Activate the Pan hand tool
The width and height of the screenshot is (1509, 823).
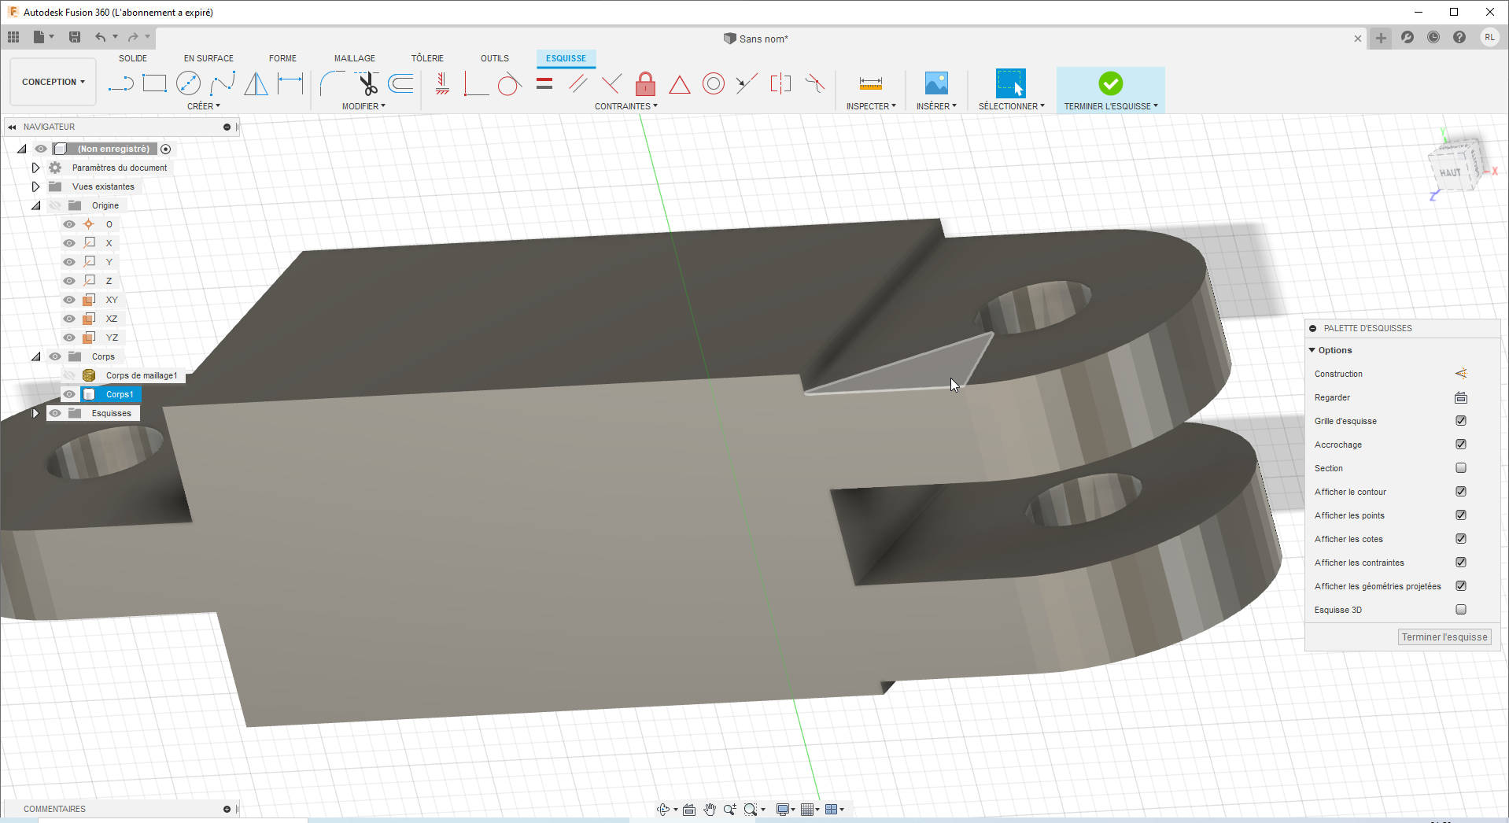click(710, 810)
